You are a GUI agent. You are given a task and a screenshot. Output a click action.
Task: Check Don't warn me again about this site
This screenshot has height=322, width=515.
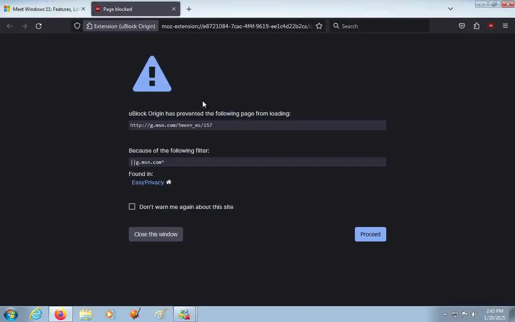pos(132,206)
